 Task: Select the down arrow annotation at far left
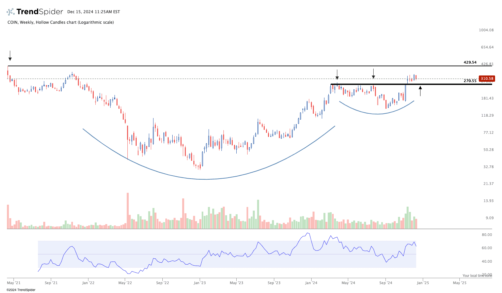[10, 56]
